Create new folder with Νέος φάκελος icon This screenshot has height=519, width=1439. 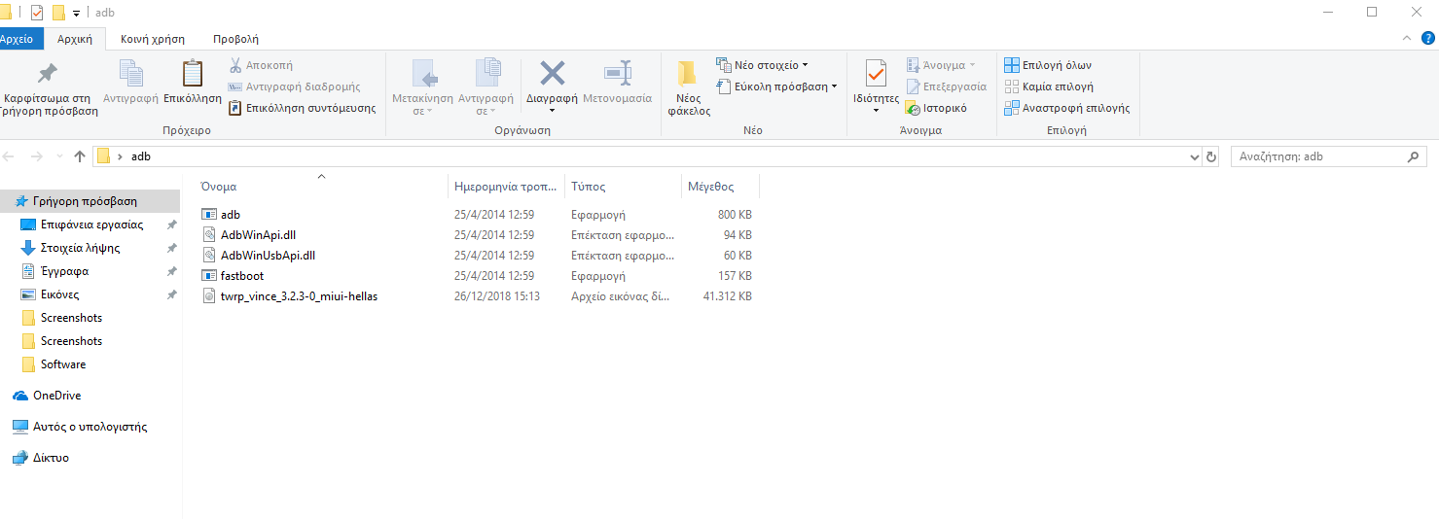(688, 76)
